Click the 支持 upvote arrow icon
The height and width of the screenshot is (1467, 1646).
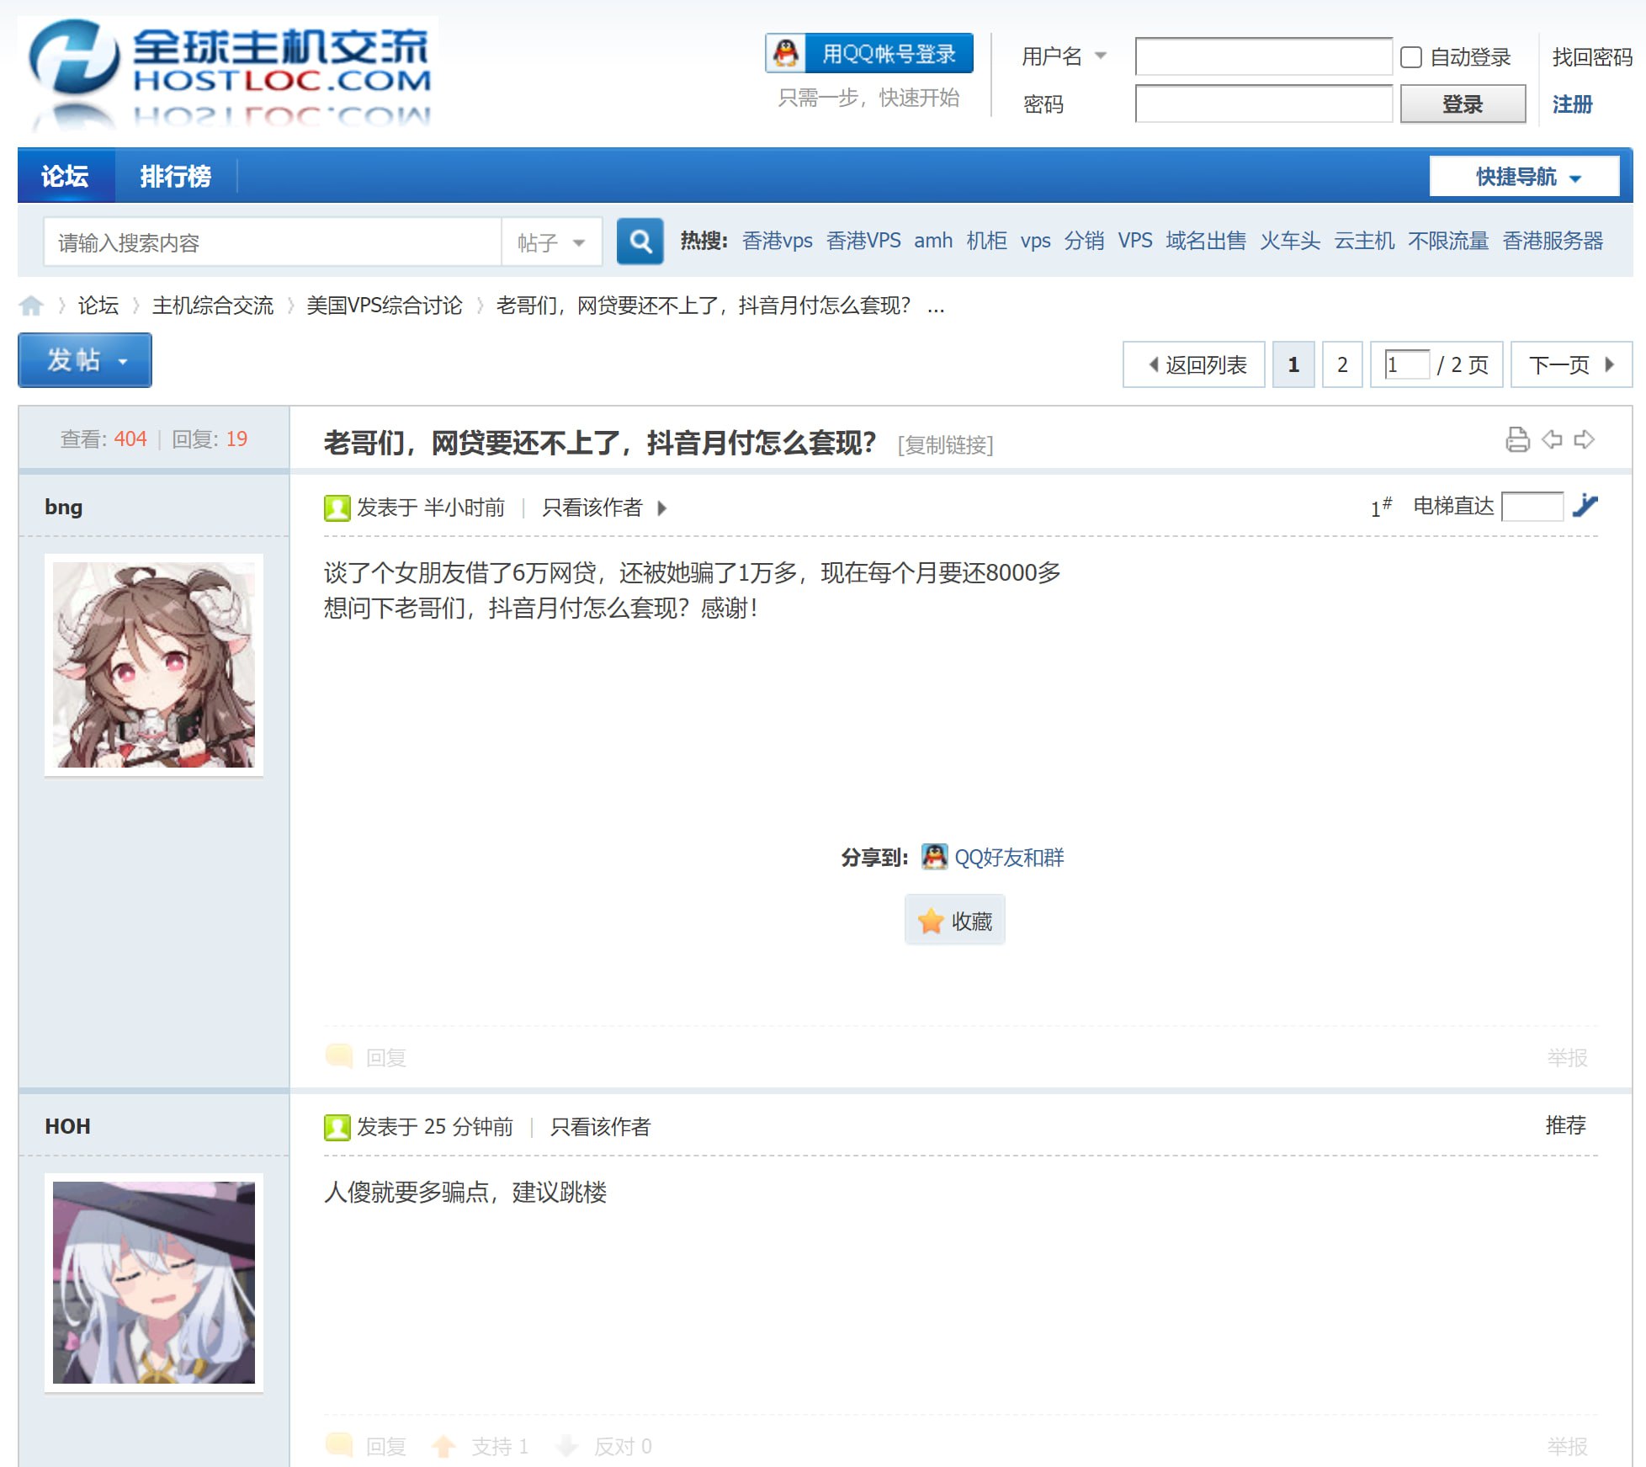point(445,1445)
